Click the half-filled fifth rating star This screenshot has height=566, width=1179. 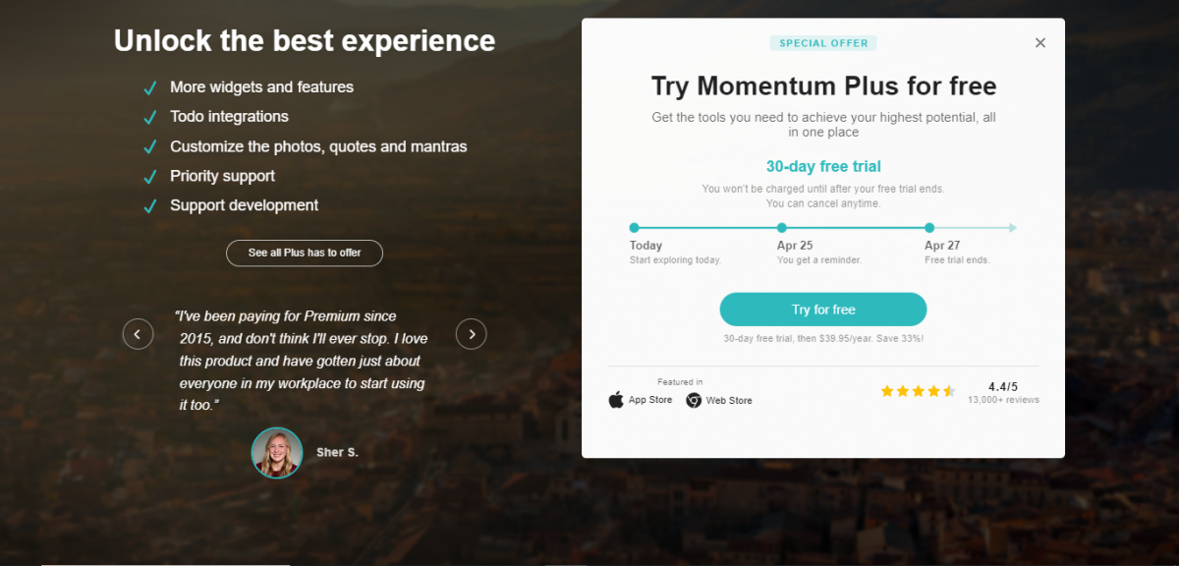point(949,390)
